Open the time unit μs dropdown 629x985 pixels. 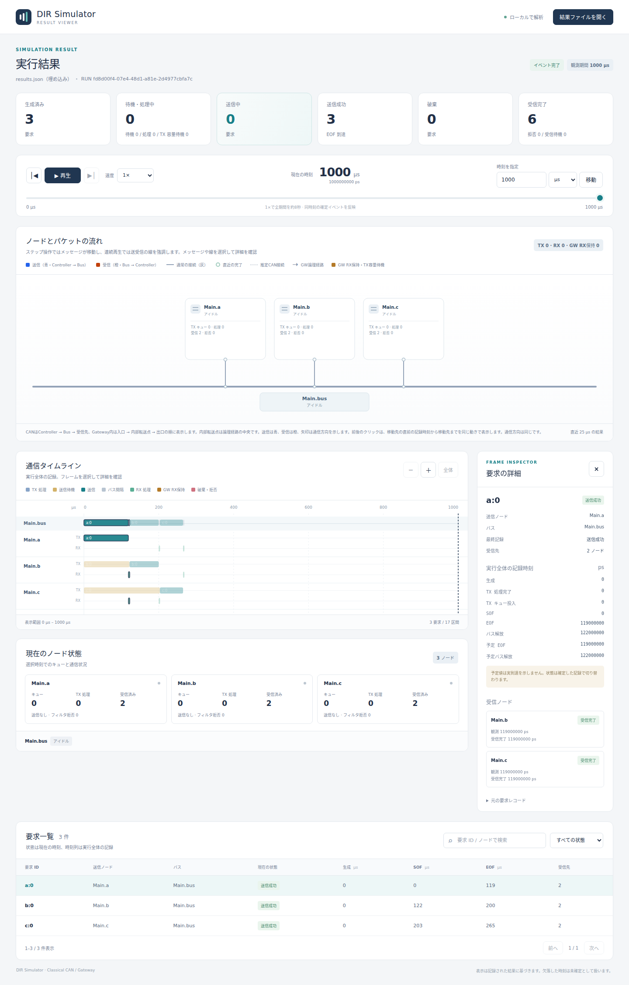point(563,180)
